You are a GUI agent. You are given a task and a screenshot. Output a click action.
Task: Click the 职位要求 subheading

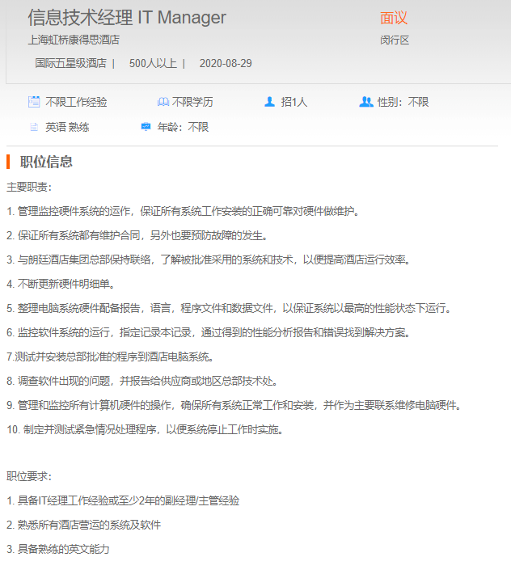point(29,476)
